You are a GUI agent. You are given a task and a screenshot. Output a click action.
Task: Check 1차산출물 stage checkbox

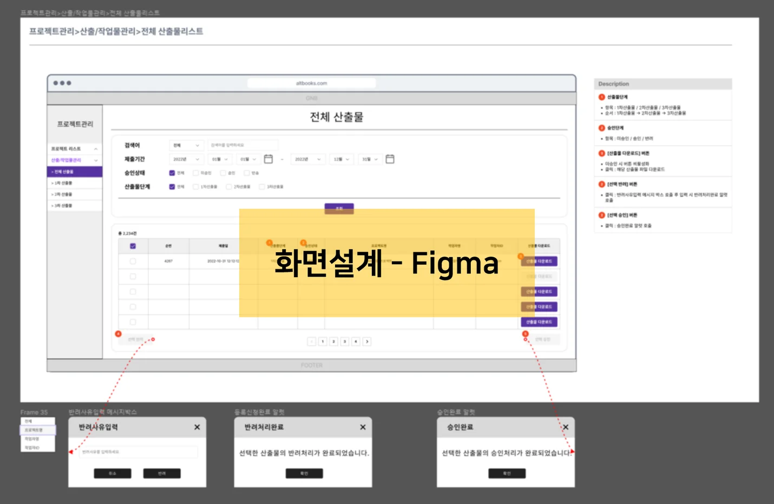tap(196, 187)
